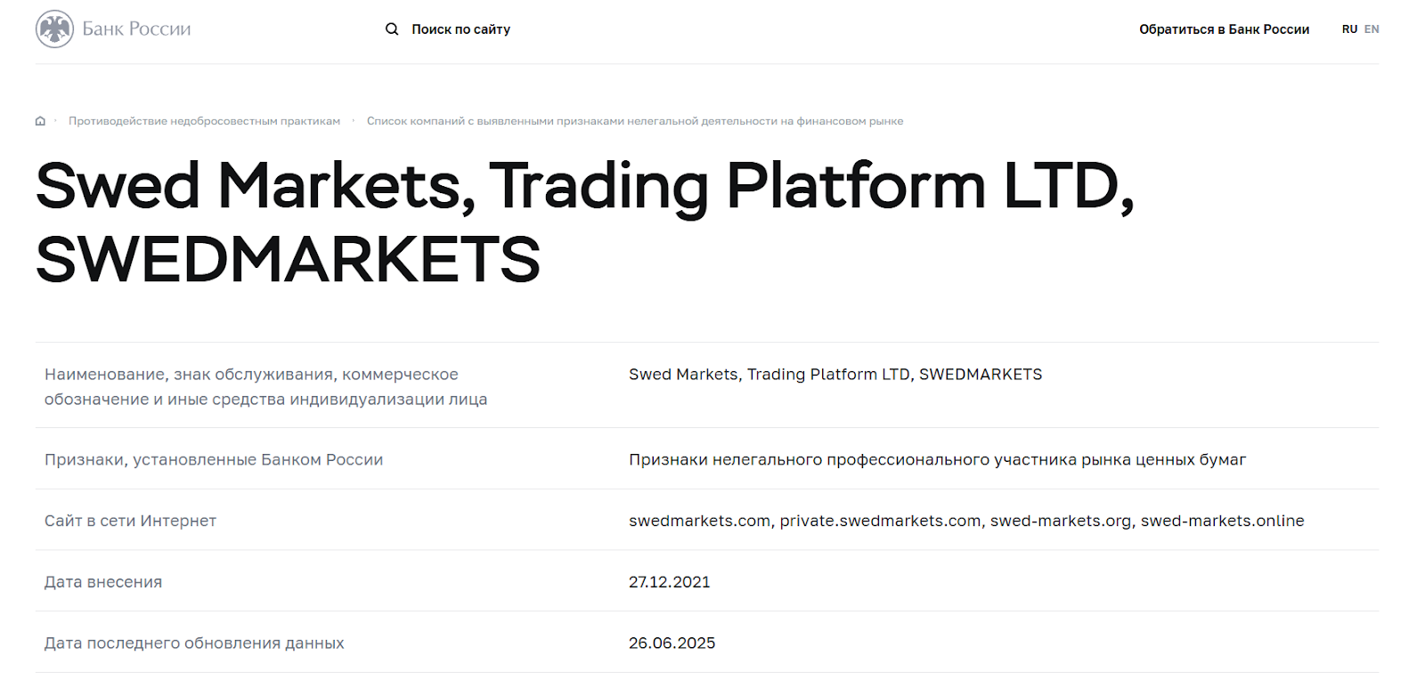Select RU as the site language

click(1349, 28)
